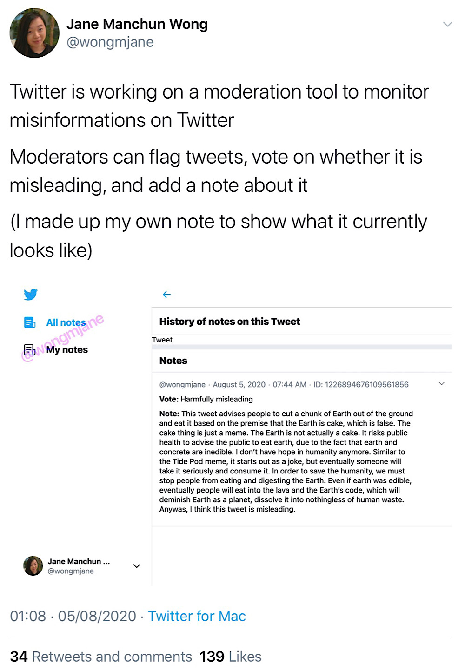
Task: Click the tweet timestamp 01:08 · 05/08/2020
Action: coord(73,616)
